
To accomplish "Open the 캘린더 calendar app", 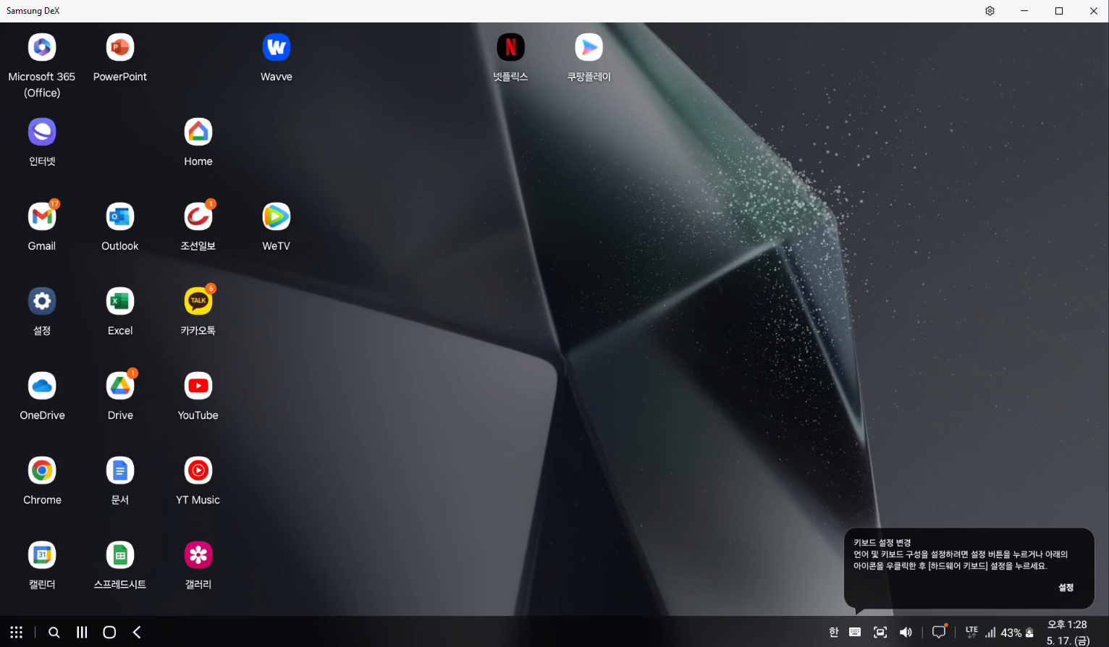I will (x=42, y=556).
